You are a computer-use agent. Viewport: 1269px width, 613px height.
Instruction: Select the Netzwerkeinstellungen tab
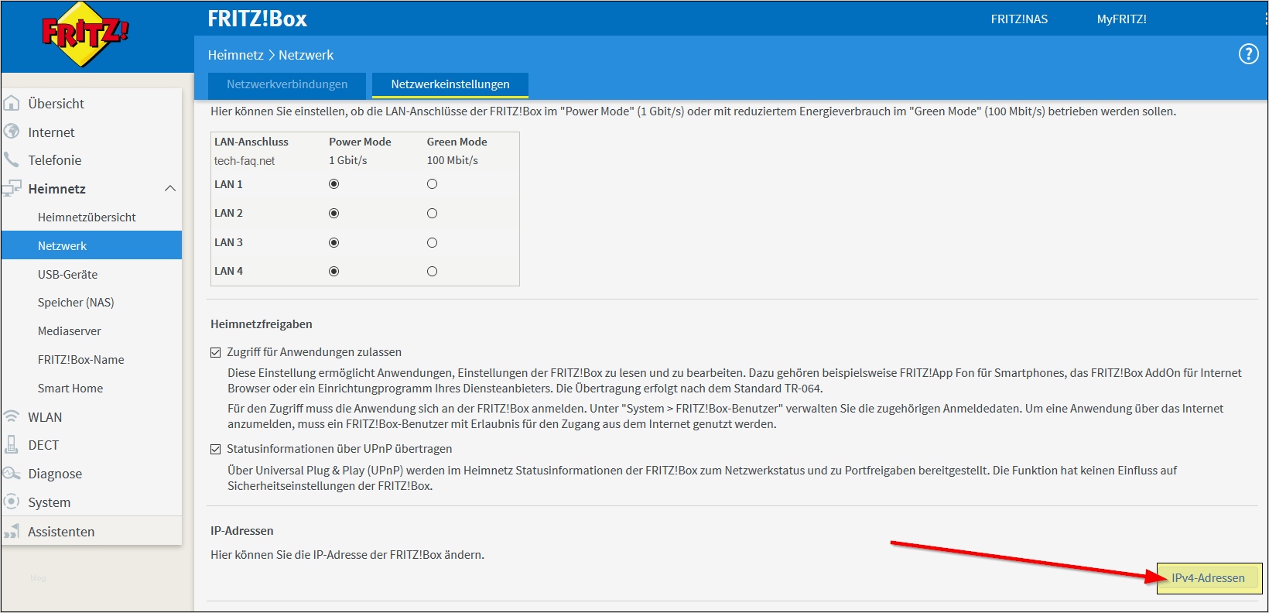click(x=450, y=84)
